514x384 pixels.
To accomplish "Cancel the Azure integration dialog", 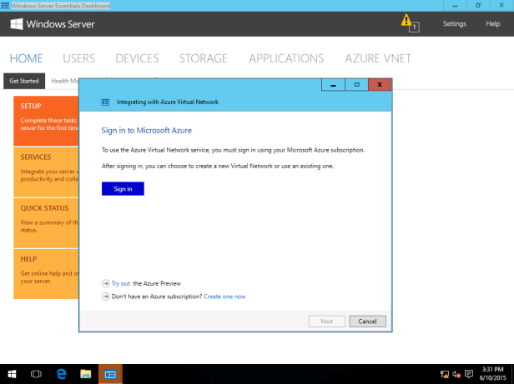I will [367, 321].
